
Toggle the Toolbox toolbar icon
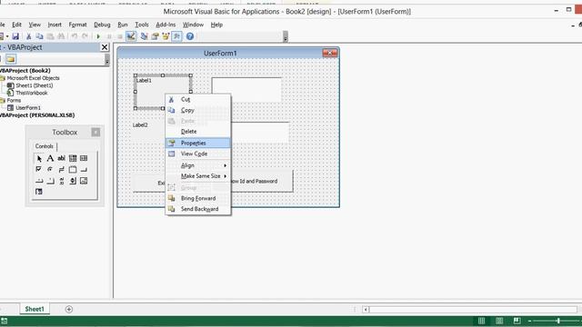coord(176,36)
